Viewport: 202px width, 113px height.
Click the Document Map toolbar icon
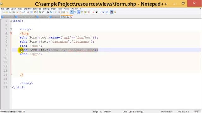coord(85,12)
